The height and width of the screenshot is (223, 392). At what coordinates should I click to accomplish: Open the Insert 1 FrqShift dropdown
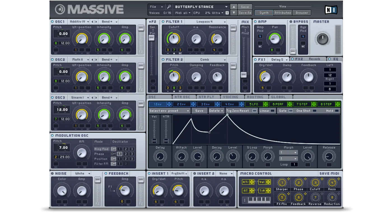pos(179,174)
